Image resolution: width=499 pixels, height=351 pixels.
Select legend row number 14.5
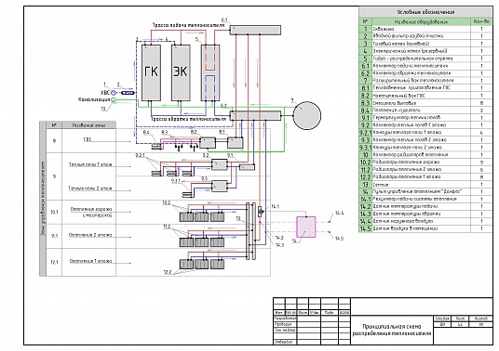(425, 228)
